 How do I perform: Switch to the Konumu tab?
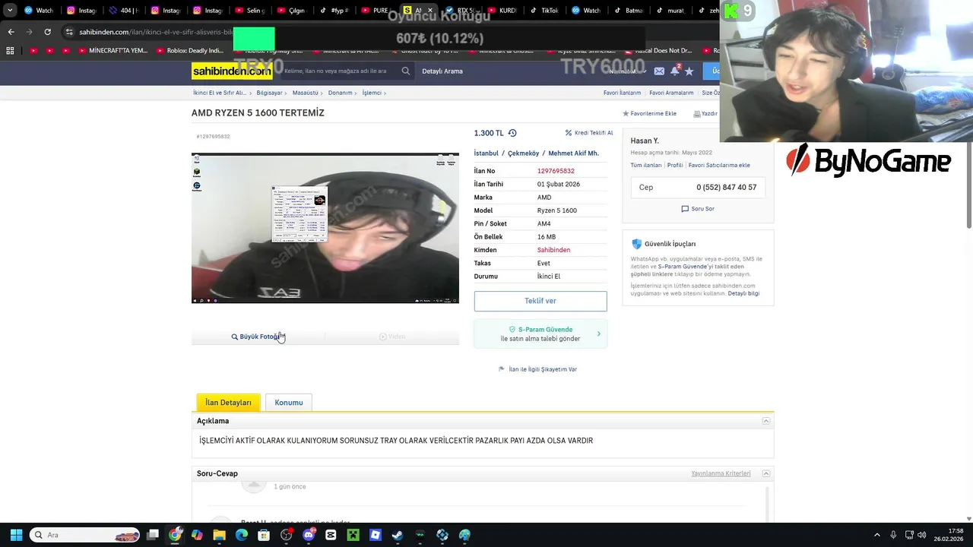coord(289,403)
